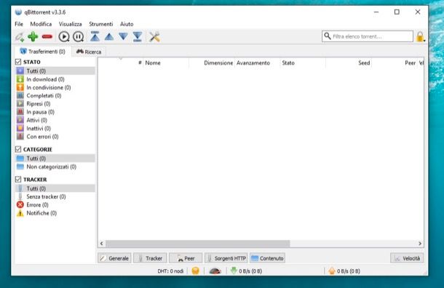Focus the Filtra elenco torrent field

(x=368, y=36)
